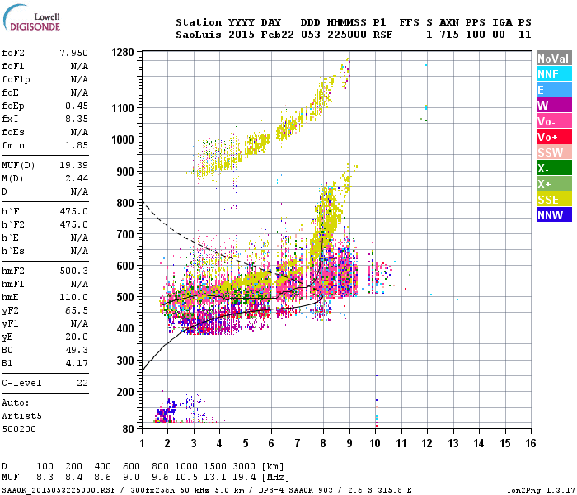Click the 225000 time stamp
The height and width of the screenshot is (495, 577).
347,35
